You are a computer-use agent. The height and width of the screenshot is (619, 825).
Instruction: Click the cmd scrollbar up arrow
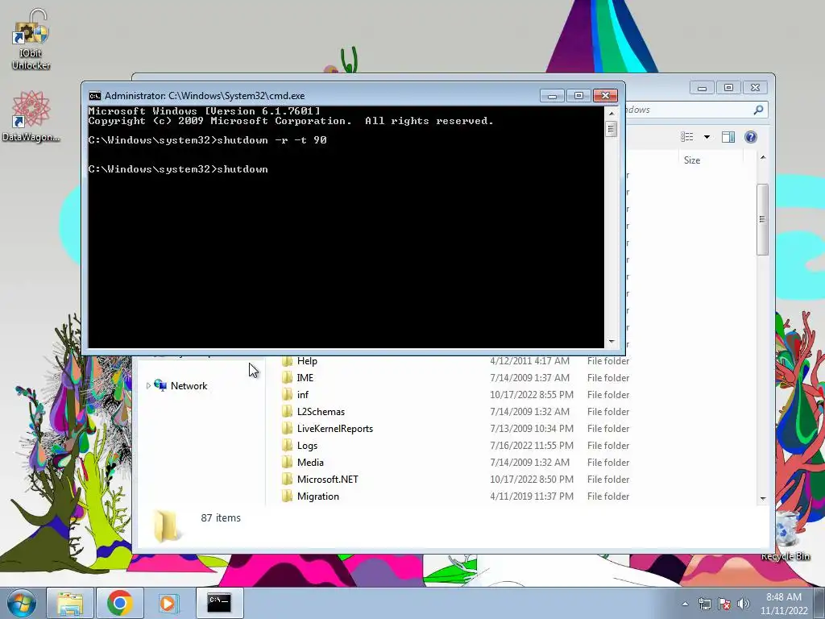[x=611, y=113]
